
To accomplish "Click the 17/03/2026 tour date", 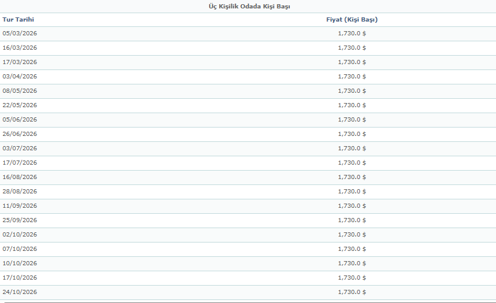I will (20, 62).
